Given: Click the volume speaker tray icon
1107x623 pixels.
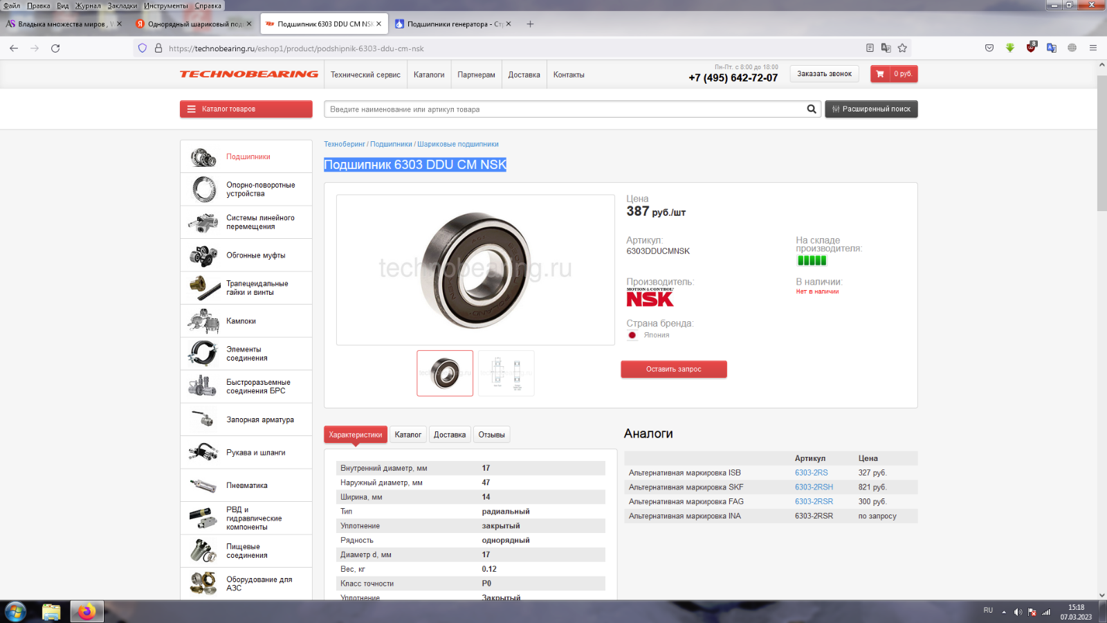Looking at the screenshot, I should click(1018, 612).
